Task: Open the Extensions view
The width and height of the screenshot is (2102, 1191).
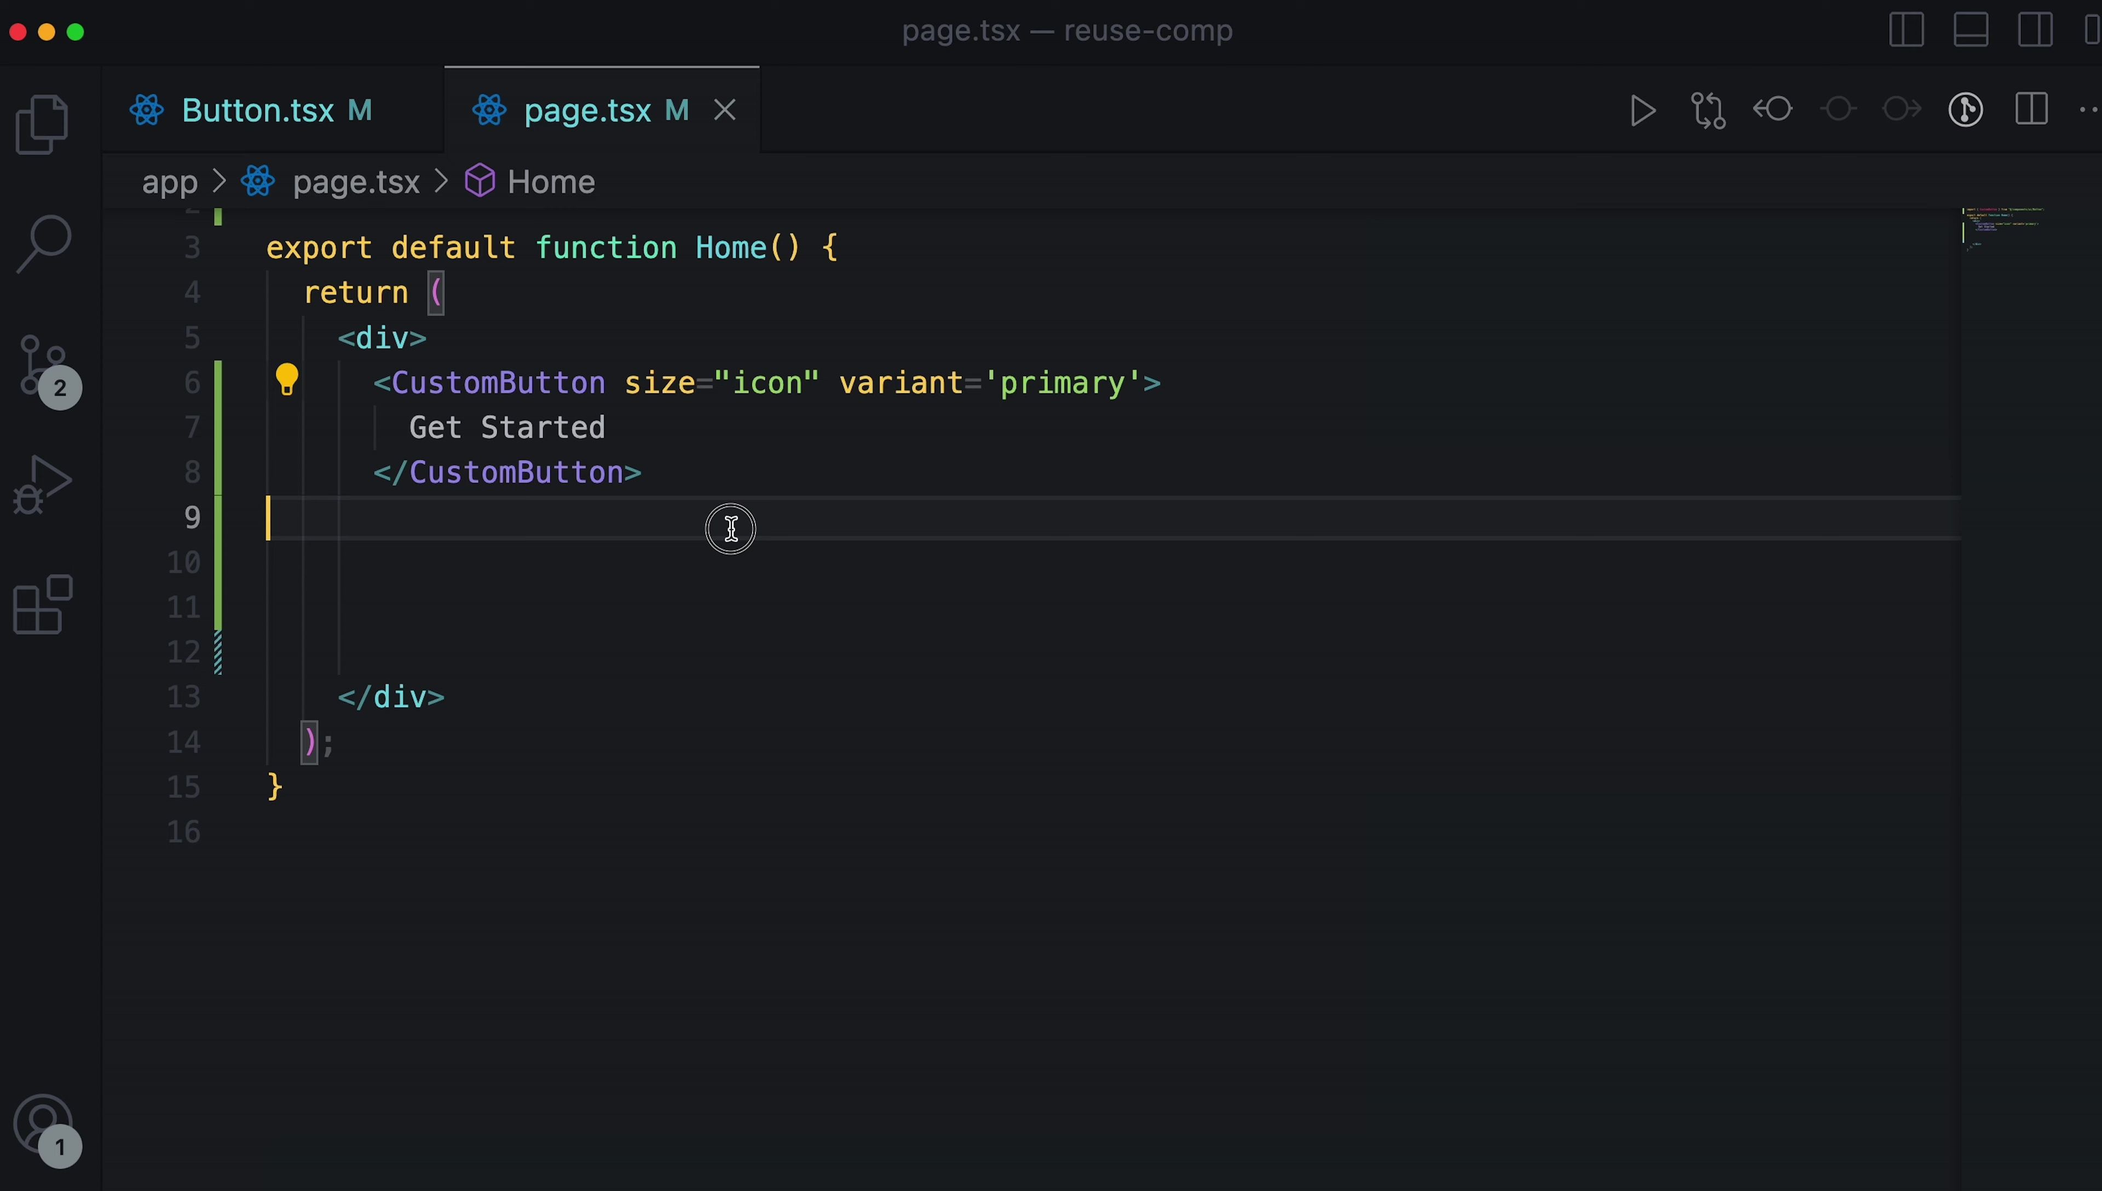Action: (x=43, y=604)
